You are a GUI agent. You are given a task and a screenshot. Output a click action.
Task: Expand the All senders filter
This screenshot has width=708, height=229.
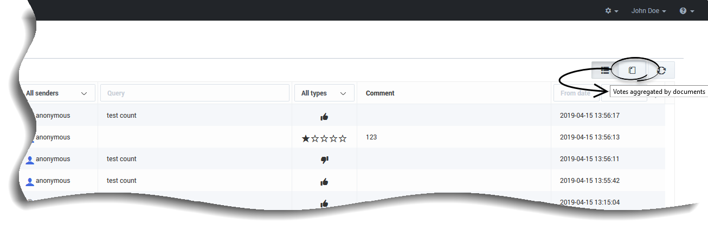(x=56, y=93)
